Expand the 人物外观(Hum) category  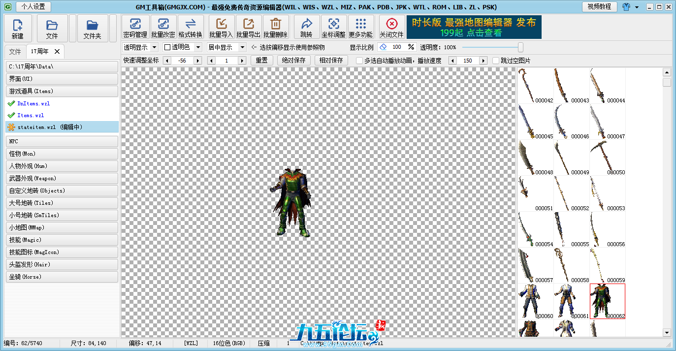click(62, 166)
